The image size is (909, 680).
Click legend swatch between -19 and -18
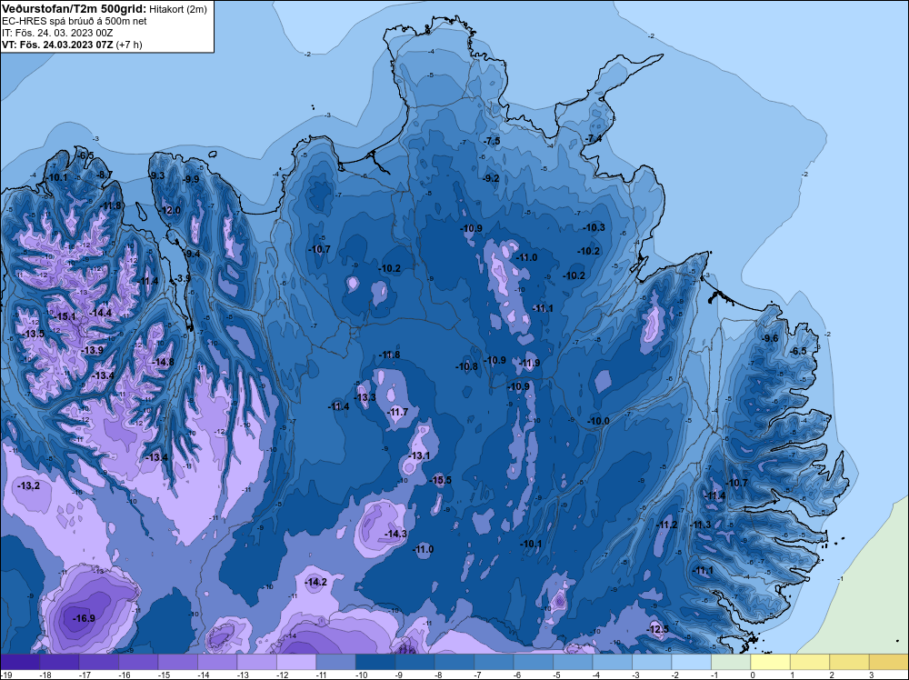coord(20,662)
